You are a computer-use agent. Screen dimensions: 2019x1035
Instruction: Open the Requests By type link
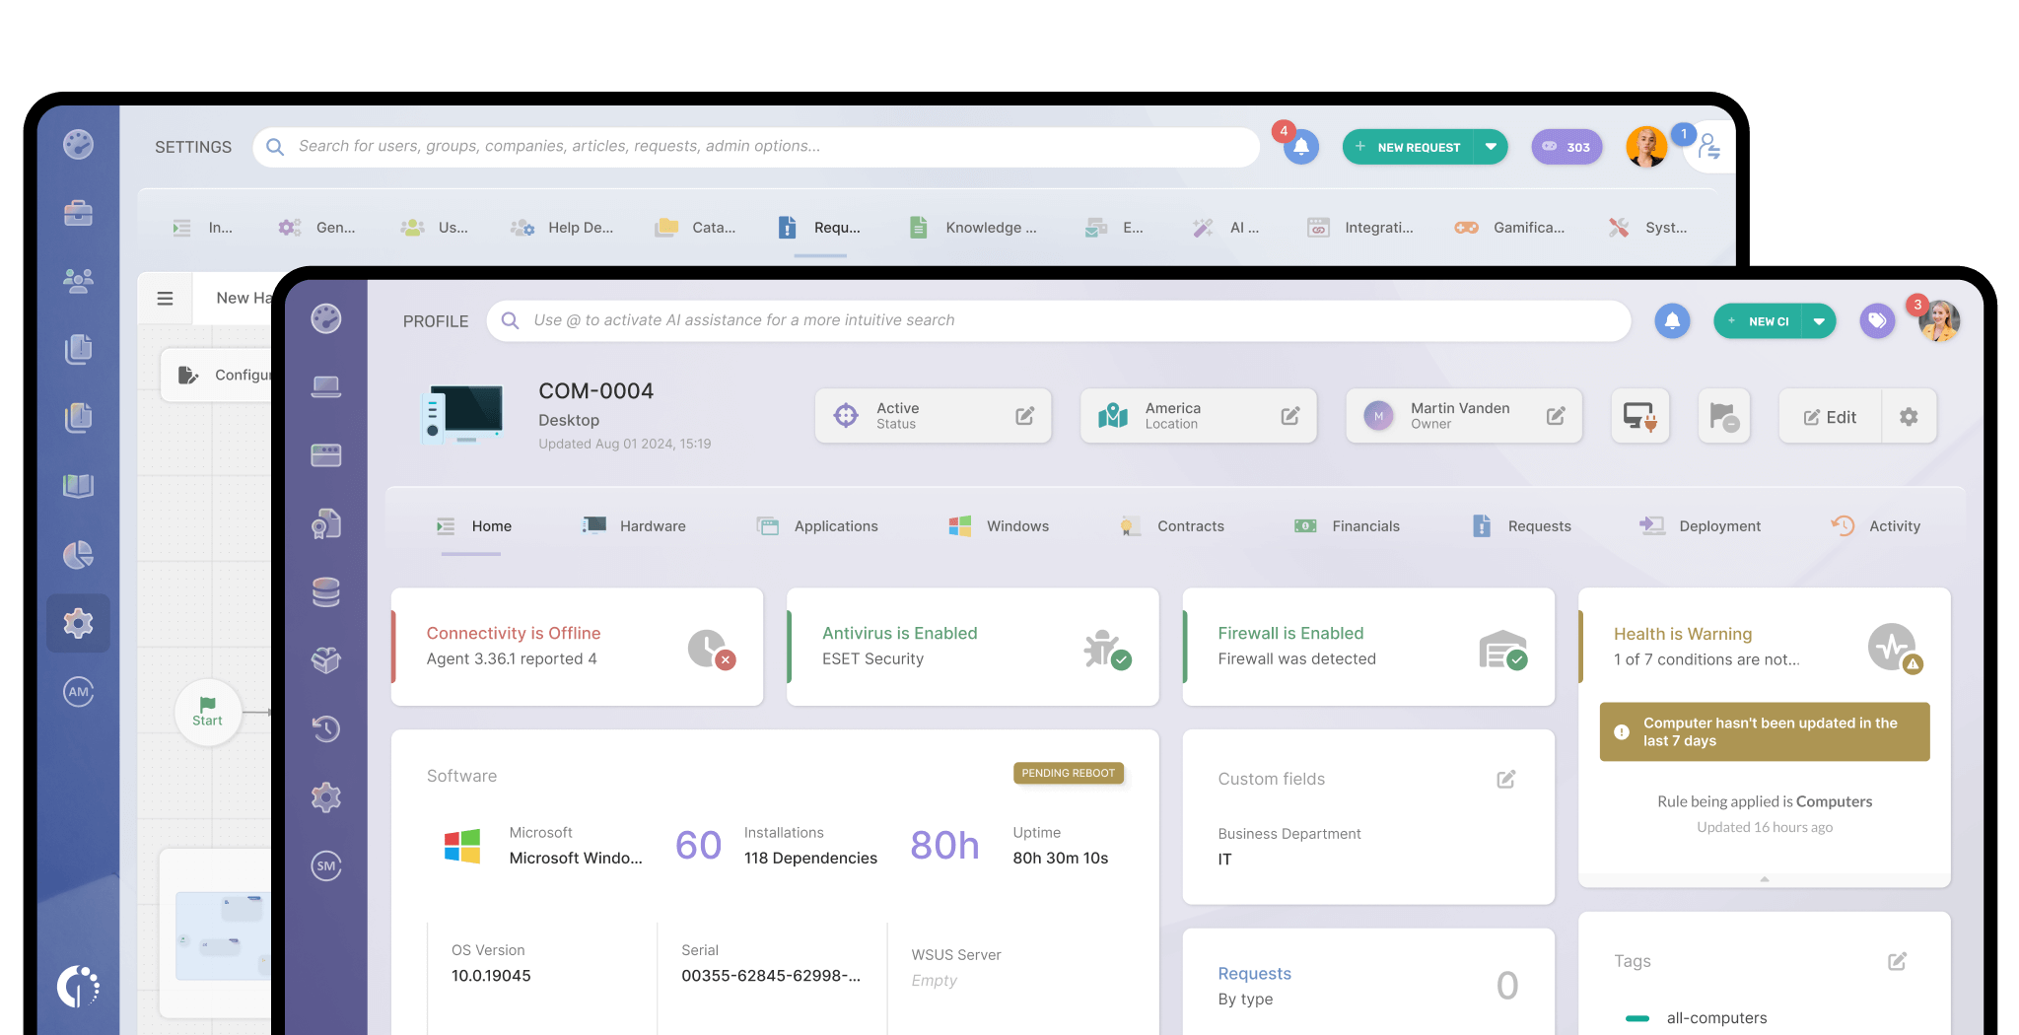[1254, 974]
